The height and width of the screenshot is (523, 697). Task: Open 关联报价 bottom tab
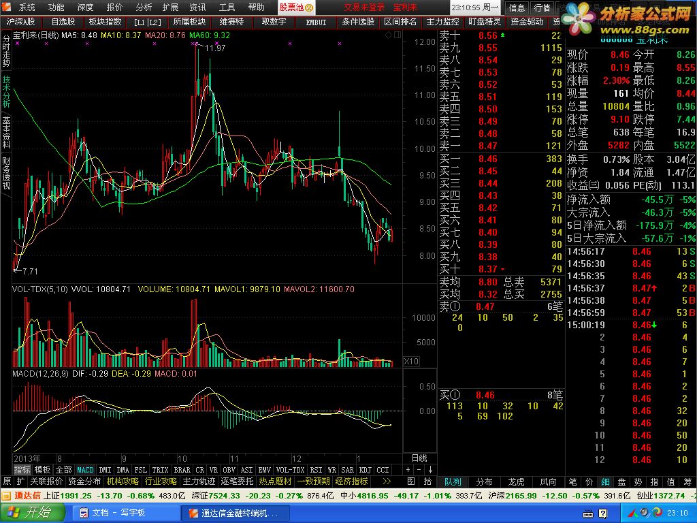(x=46, y=481)
